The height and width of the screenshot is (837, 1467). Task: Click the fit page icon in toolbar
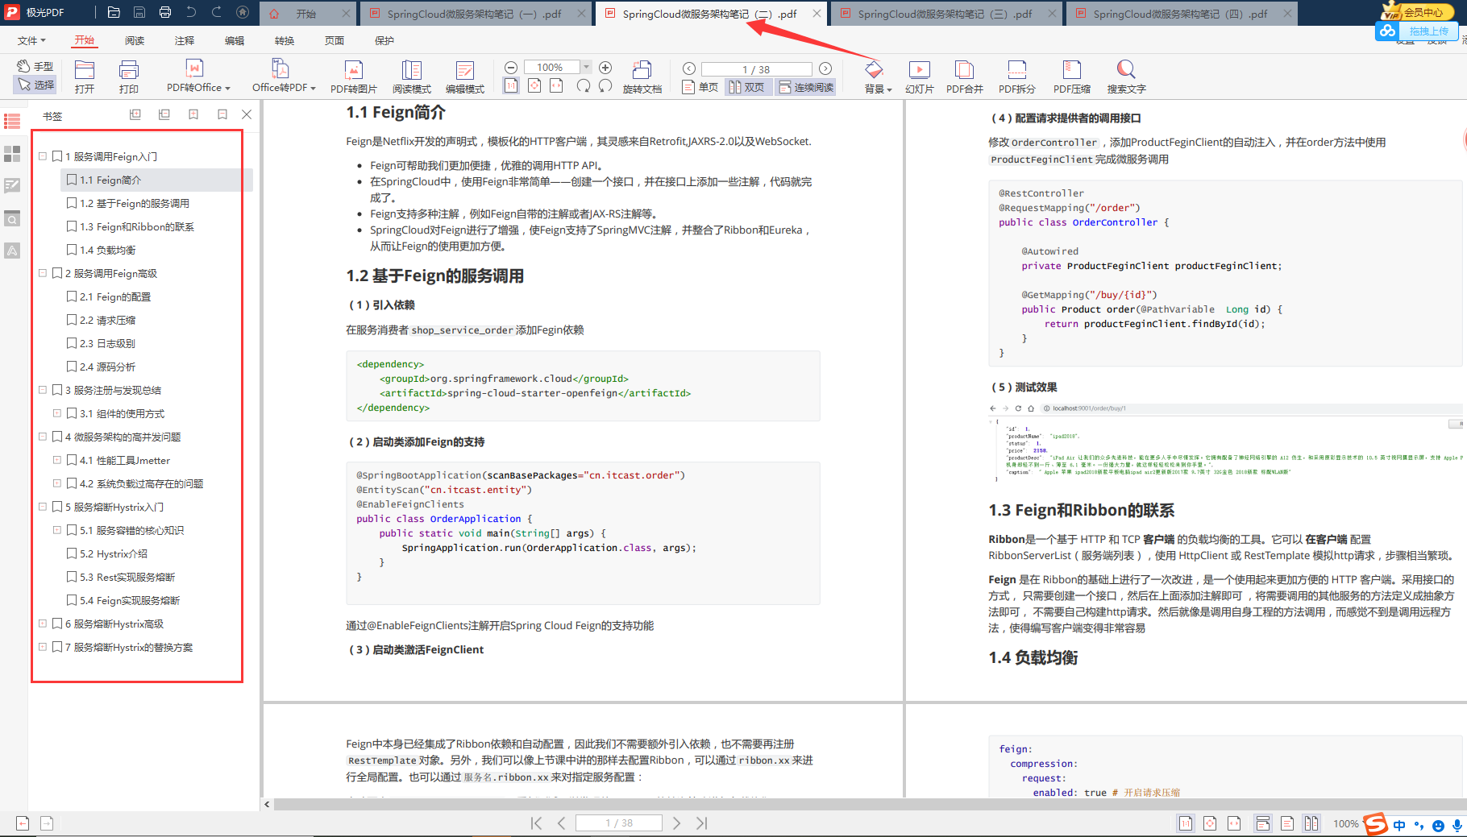(534, 85)
